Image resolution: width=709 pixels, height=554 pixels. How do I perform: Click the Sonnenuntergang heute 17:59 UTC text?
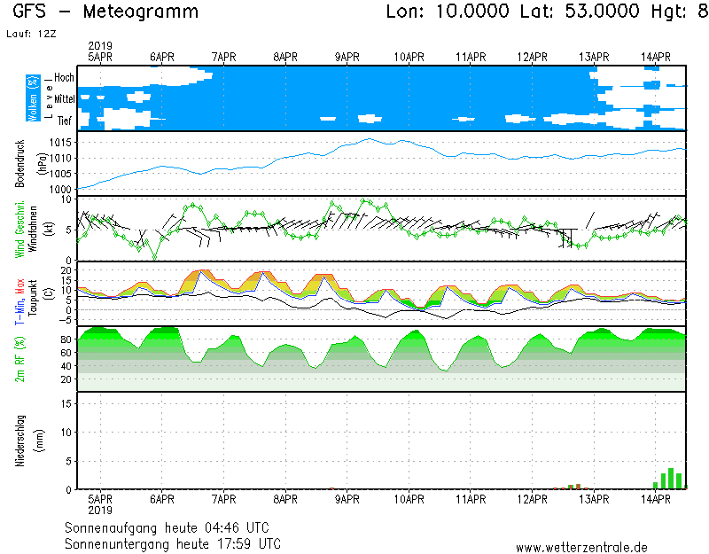coord(173,543)
